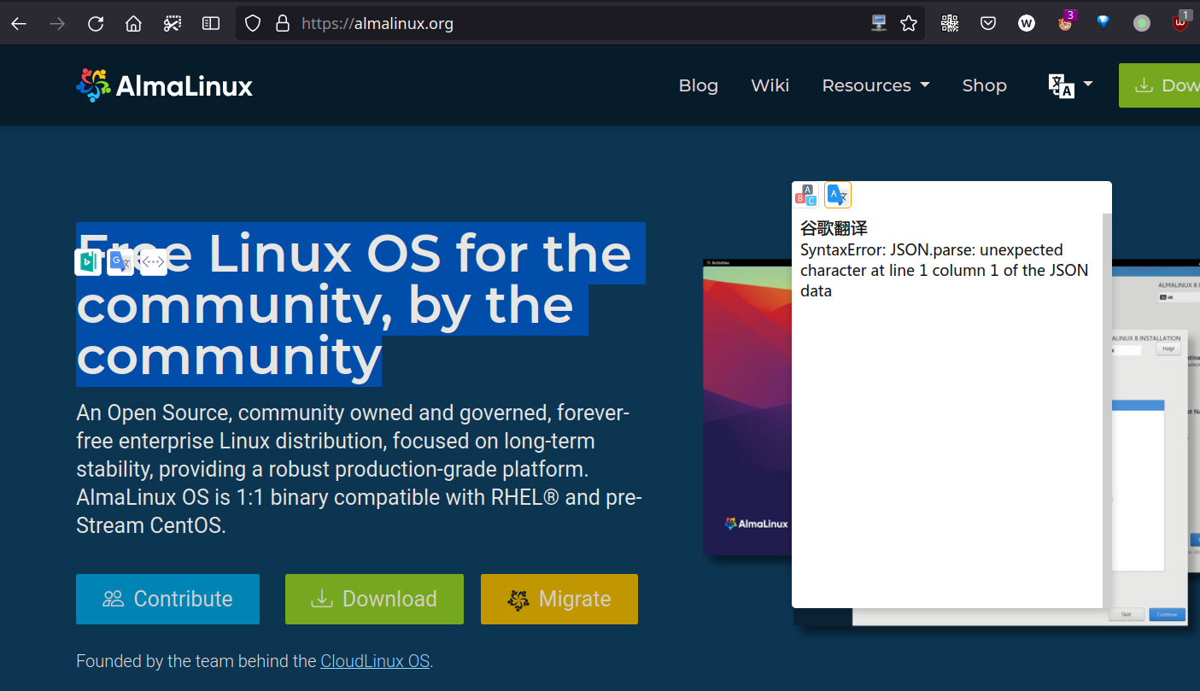Select the ABC dictionary icon in popup
The image size is (1200, 691).
[805, 196]
